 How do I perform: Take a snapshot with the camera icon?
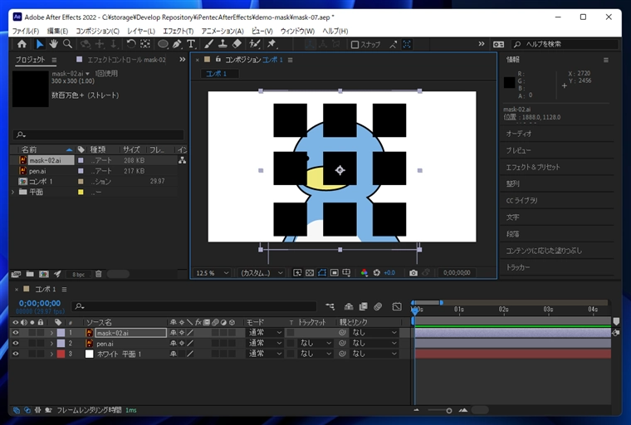point(413,272)
